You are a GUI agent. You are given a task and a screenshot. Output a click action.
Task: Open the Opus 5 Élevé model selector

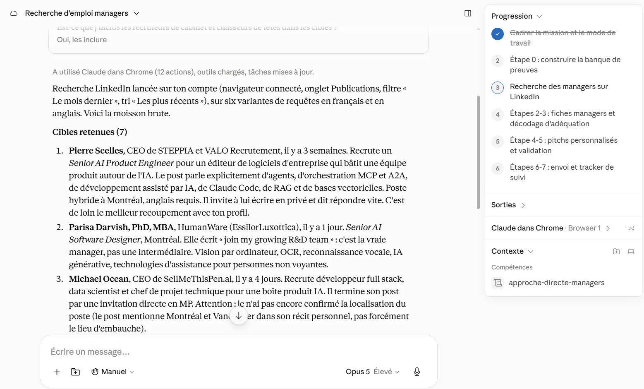(373, 372)
